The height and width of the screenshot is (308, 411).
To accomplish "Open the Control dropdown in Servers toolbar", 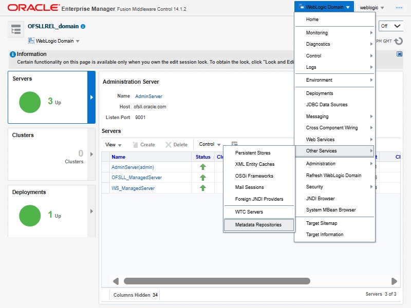I will [x=210, y=145].
